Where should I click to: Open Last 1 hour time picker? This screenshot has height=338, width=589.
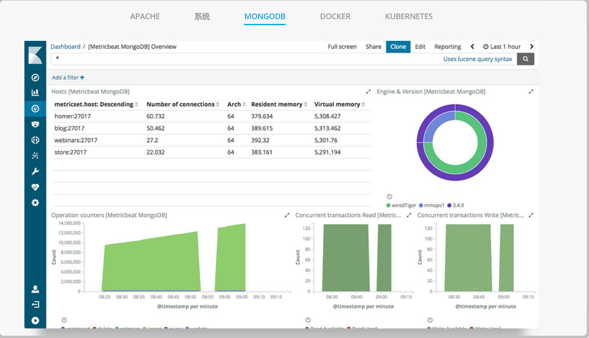(502, 46)
